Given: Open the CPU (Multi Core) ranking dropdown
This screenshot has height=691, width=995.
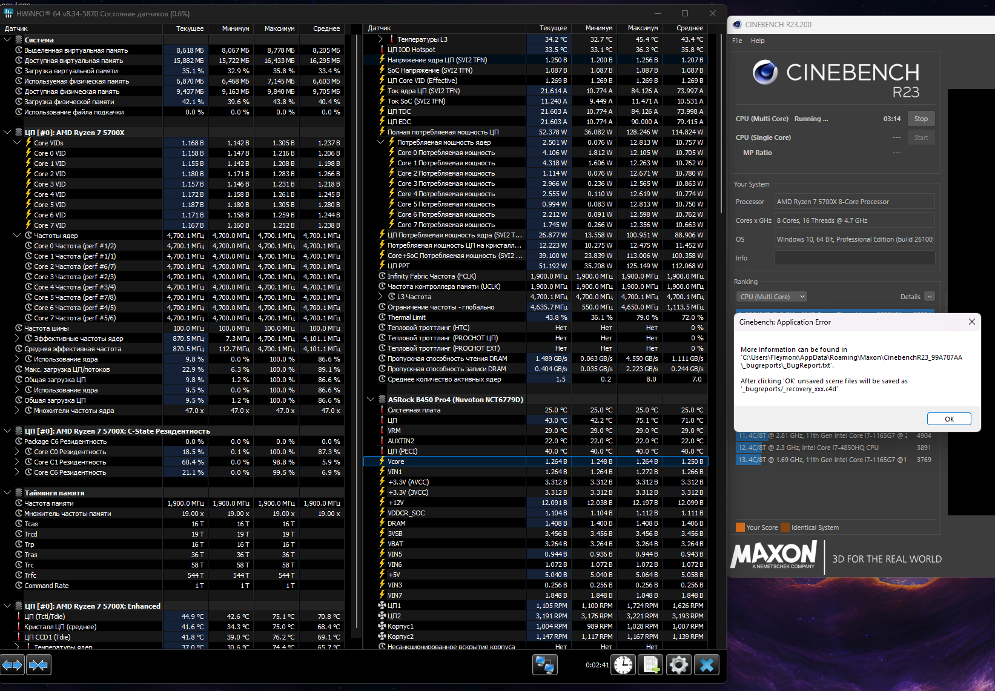Looking at the screenshot, I should [x=772, y=297].
